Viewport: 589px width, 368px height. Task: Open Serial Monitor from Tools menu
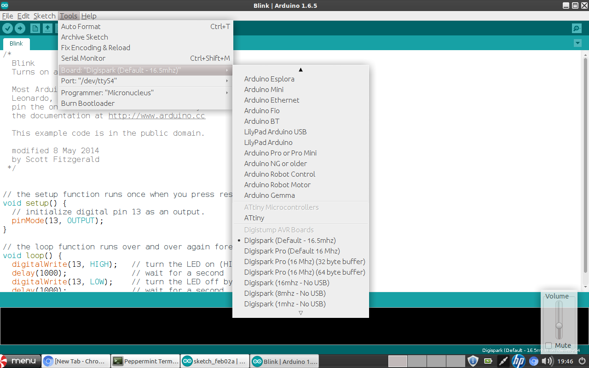click(145, 58)
